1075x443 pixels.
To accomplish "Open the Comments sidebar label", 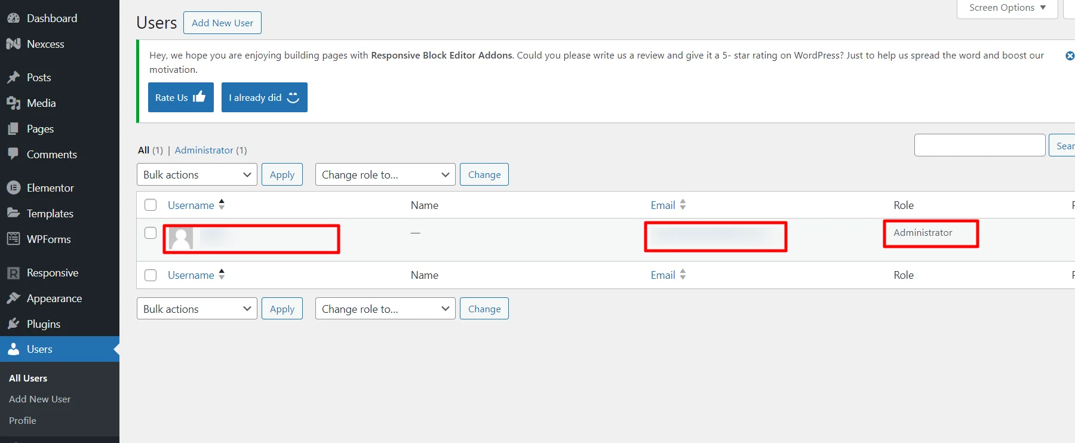I will click(52, 154).
